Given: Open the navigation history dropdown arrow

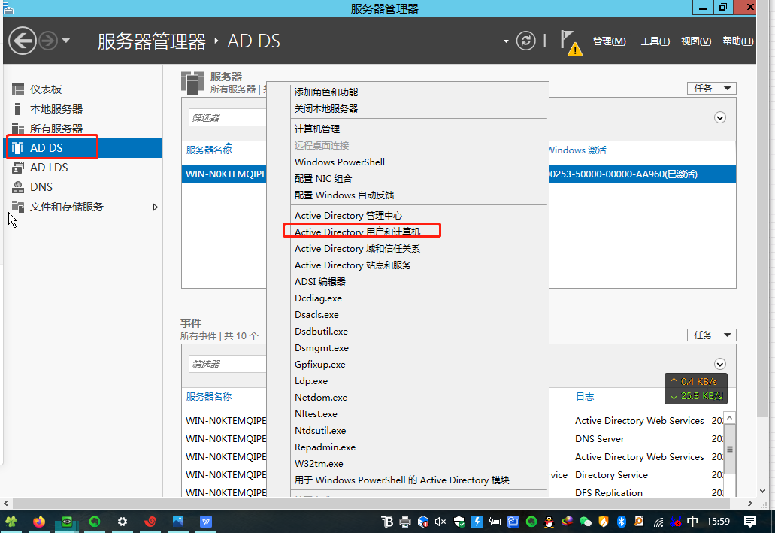Looking at the screenshot, I should (66, 41).
